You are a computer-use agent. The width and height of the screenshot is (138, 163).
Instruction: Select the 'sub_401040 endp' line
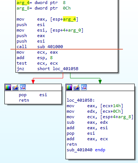[86, 150]
